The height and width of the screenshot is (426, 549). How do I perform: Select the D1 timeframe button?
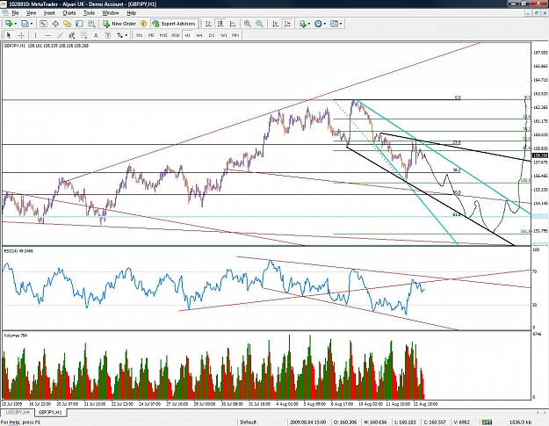click(x=211, y=35)
